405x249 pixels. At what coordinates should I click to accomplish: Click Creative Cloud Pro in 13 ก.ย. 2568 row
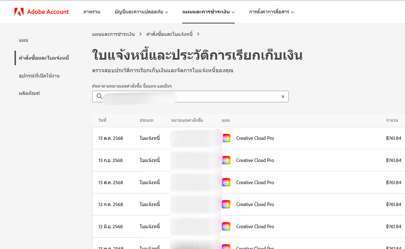[x=255, y=160]
